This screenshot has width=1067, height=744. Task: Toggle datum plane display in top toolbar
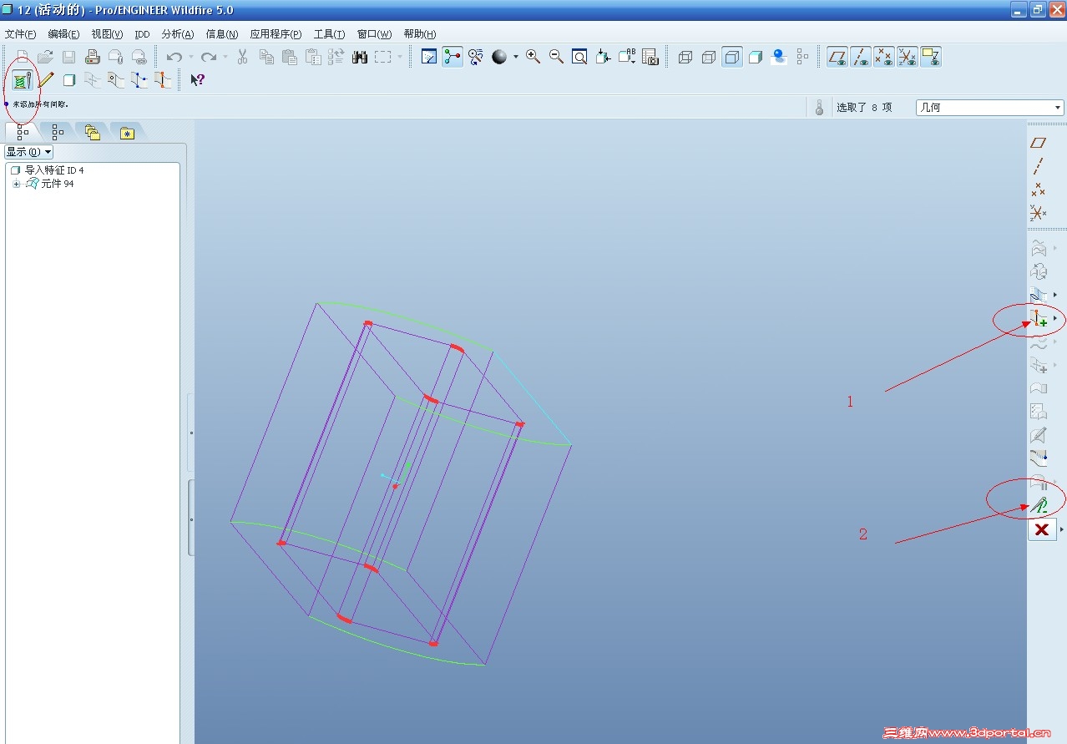[837, 57]
